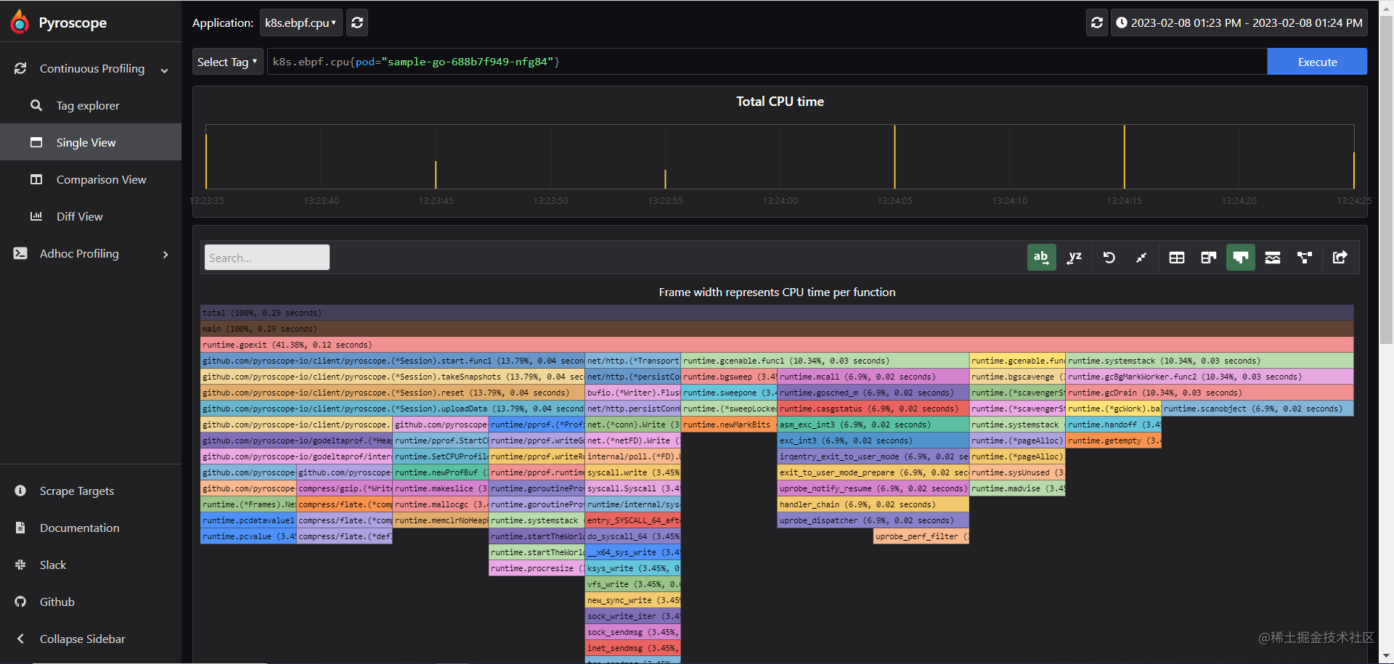Expand the Adhoc Profiling section
Image resolution: width=1394 pixels, height=664 pixels.
91,254
